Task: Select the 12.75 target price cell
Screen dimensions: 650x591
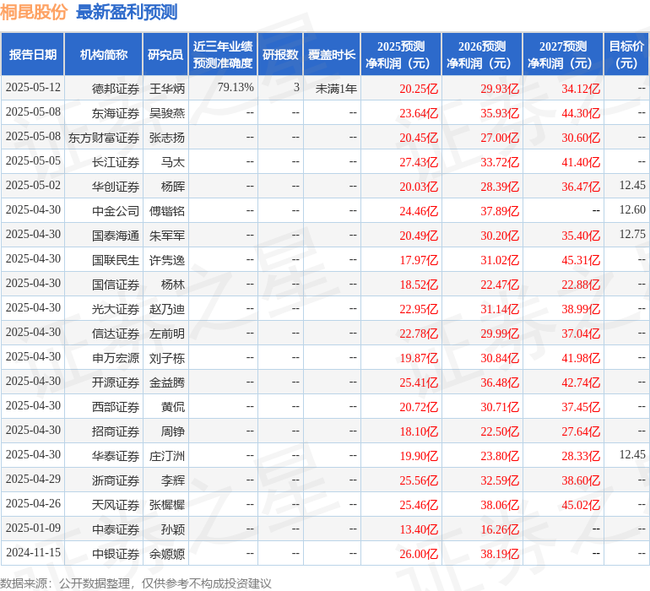Action: (631, 235)
